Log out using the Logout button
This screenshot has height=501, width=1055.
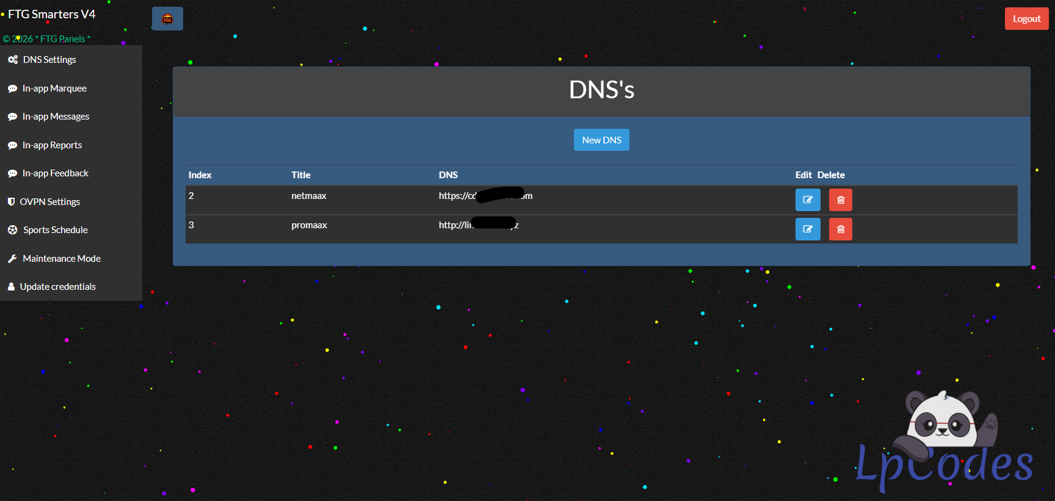point(1026,19)
